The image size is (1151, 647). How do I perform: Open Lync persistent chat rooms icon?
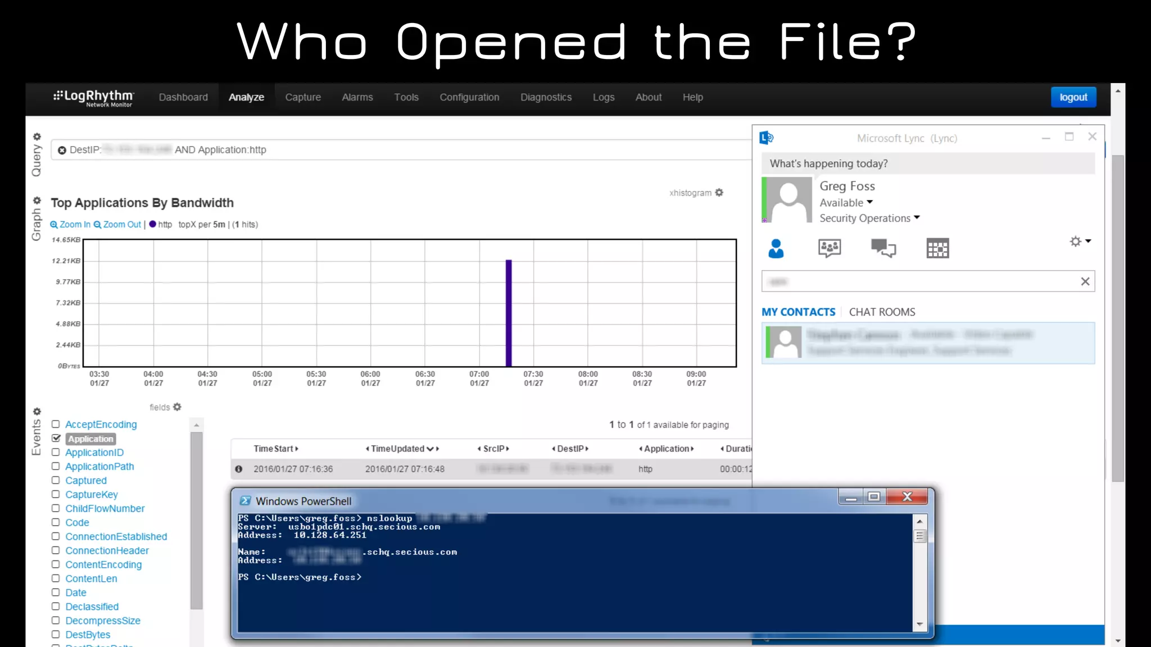tap(830, 248)
